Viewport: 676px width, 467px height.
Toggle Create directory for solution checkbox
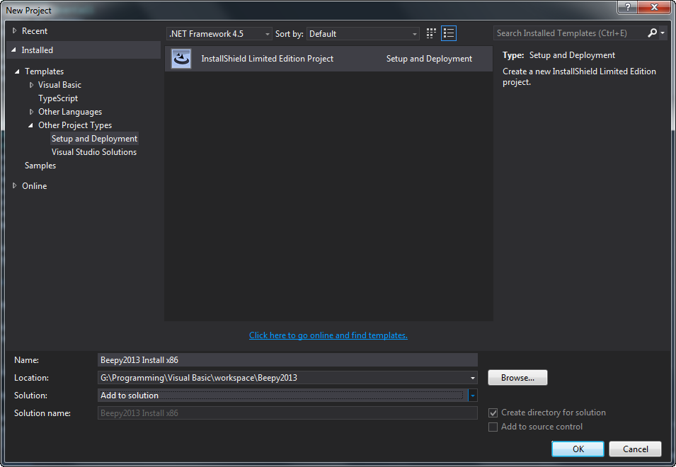coord(493,413)
